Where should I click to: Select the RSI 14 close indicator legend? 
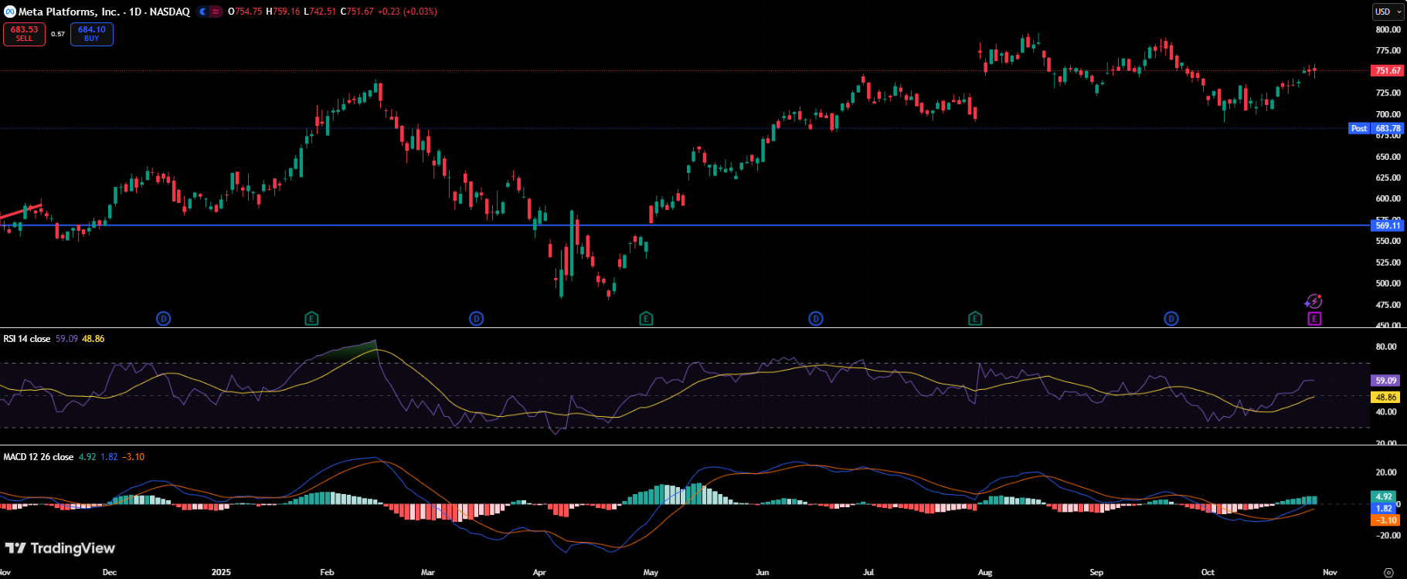coord(27,339)
